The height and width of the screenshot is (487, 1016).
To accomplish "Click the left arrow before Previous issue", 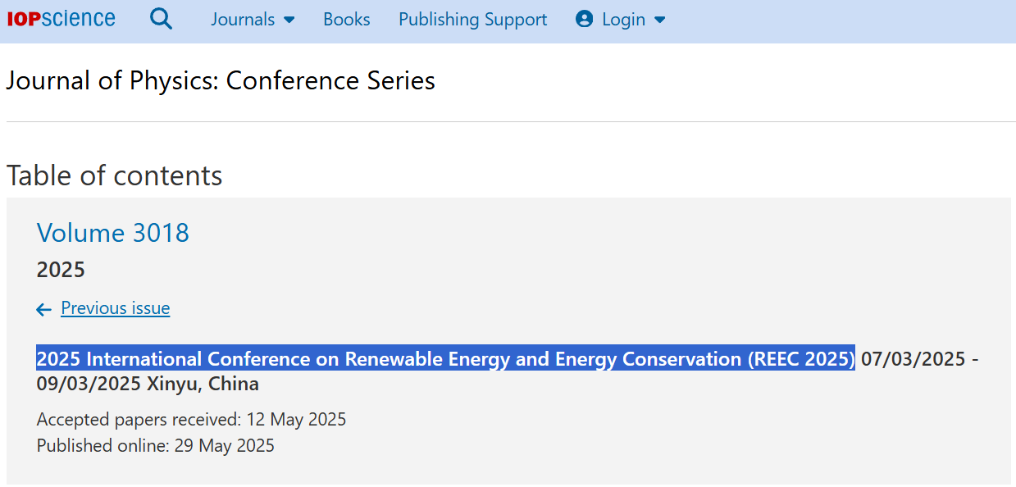I will click(x=44, y=309).
